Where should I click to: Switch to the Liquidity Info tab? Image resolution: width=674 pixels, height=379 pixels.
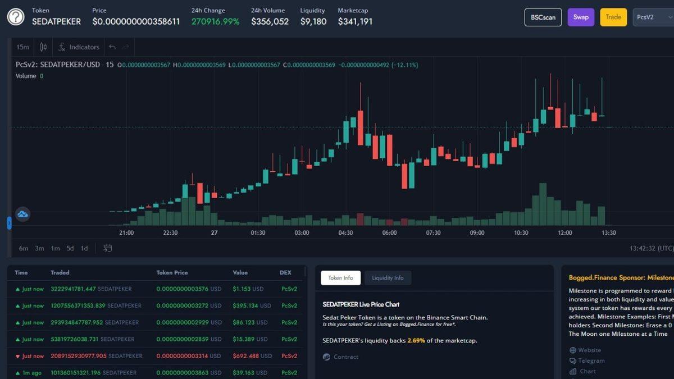pyautogui.click(x=388, y=278)
